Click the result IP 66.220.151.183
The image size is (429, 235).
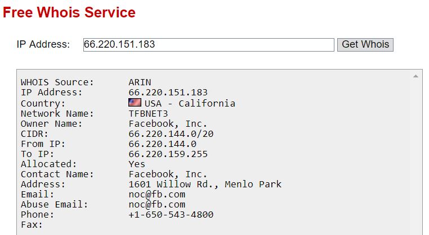[x=168, y=93]
